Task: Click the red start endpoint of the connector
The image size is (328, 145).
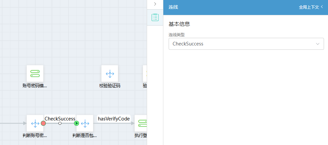Action: pos(43,123)
